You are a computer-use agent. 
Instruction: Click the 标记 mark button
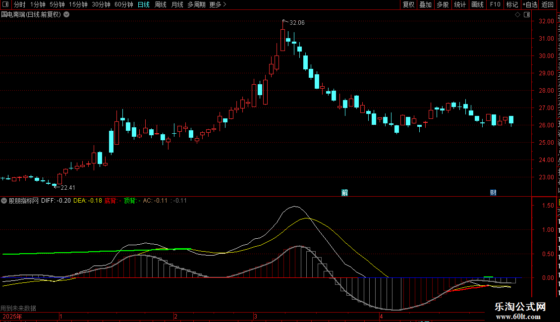tap(512, 4)
